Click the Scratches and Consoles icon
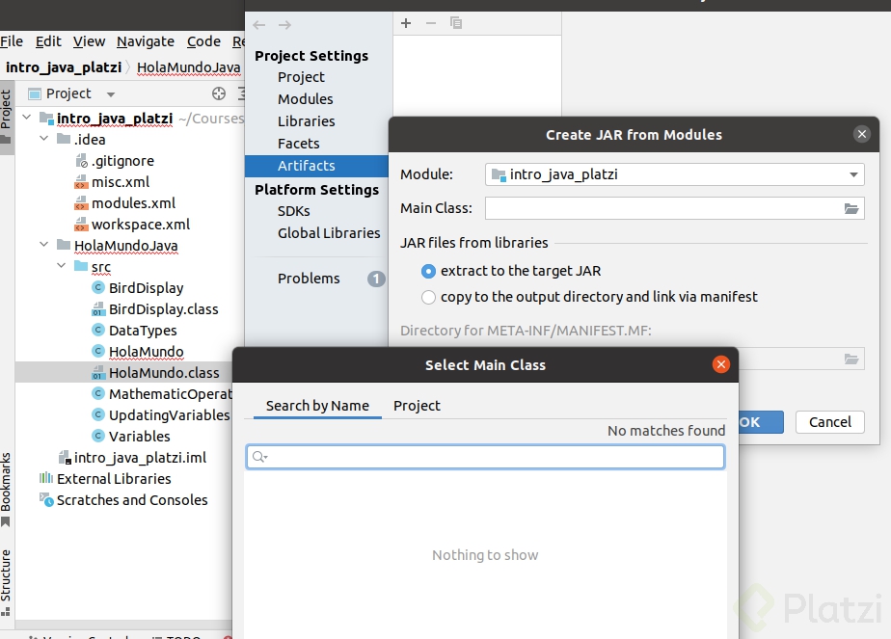The width and height of the screenshot is (891, 639). [x=46, y=499]
